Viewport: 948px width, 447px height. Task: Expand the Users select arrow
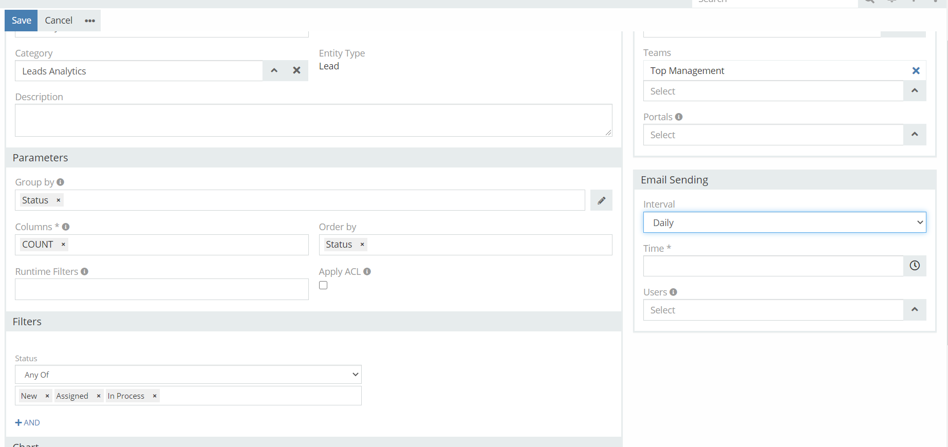[915, 310]
